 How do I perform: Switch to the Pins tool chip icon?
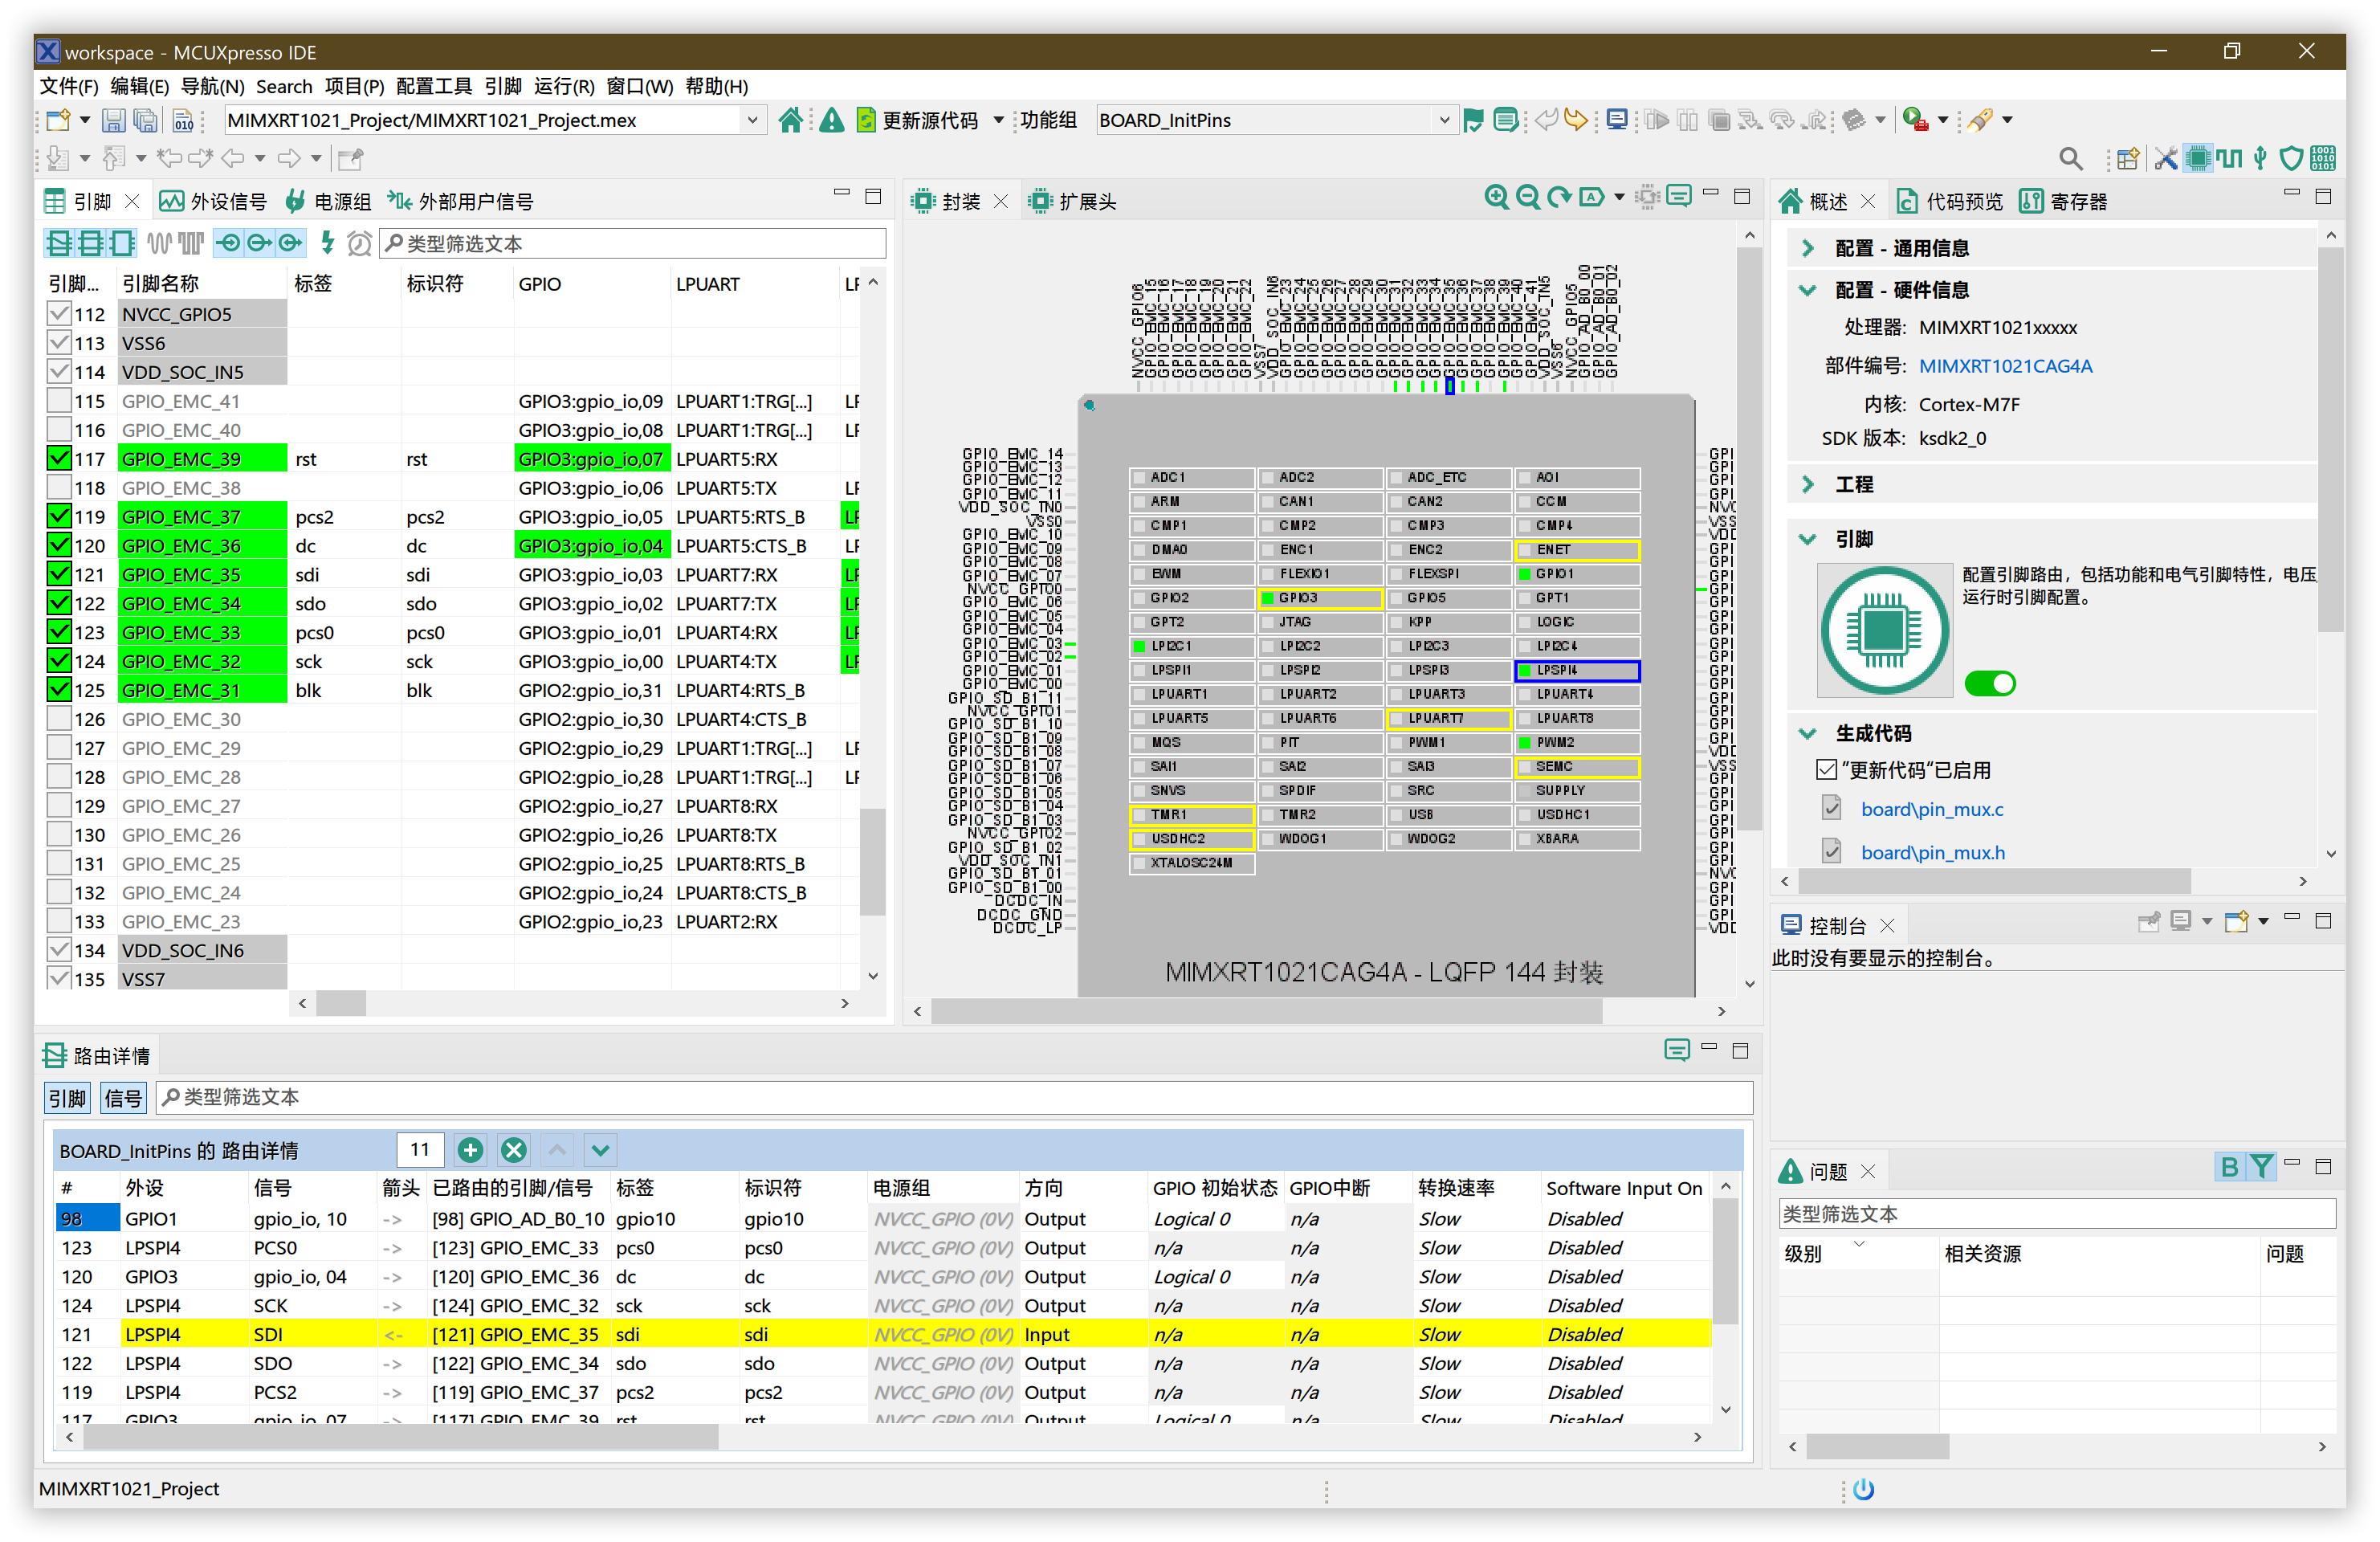(2197, 158)
